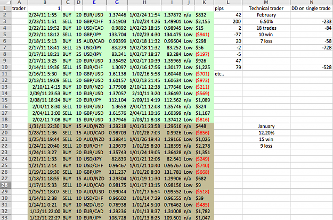Click the $1,782 profit cell
This screenshot has height=220, width=333.
tap(204, 211)
